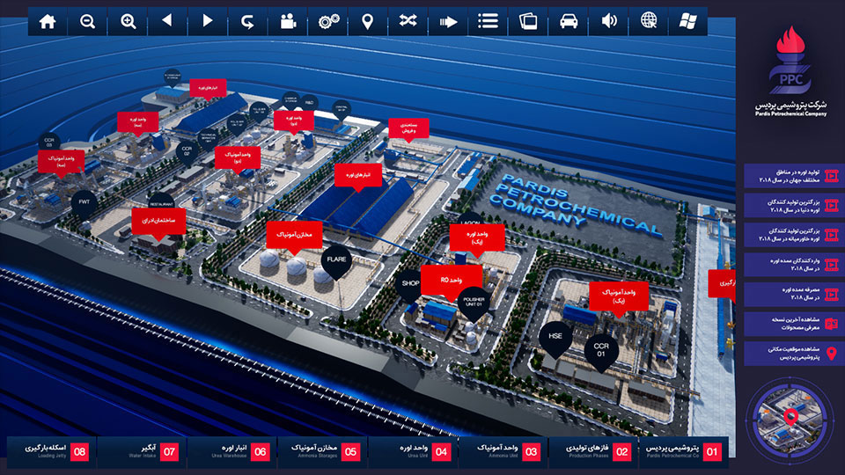Open the video camera icon
Viewport: 845px width, 475px height.
(x=288, y=21)
